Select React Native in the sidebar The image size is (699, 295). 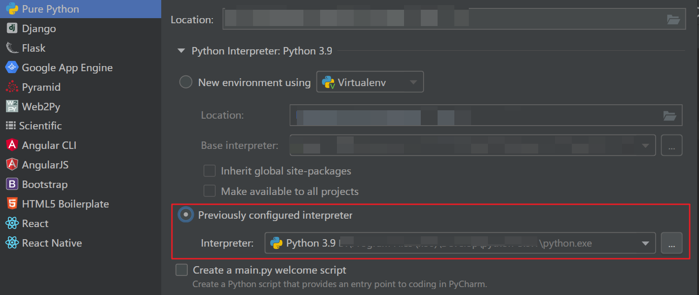coord(12,242)
